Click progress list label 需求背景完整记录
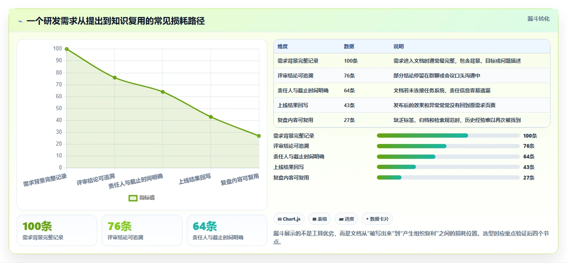The image size is (567, 263). [x=294, y=136]
